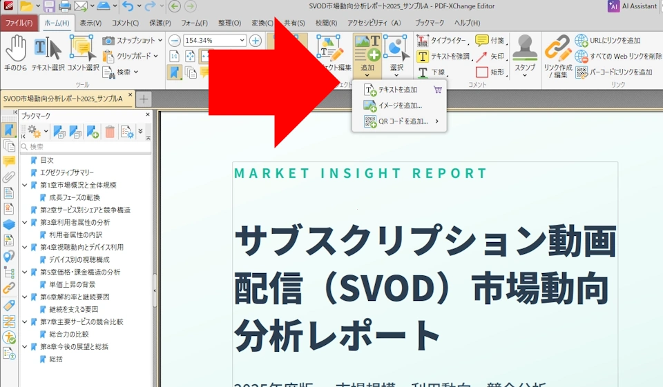Click the scanner icon in title bar
The image size is (663, 387).
tap(103, 6)
